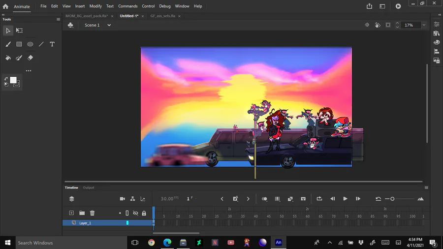The width and height of the screenshot is (443, 249).
Task: Open the Properties panel icon
Action: tap(437, 24)
